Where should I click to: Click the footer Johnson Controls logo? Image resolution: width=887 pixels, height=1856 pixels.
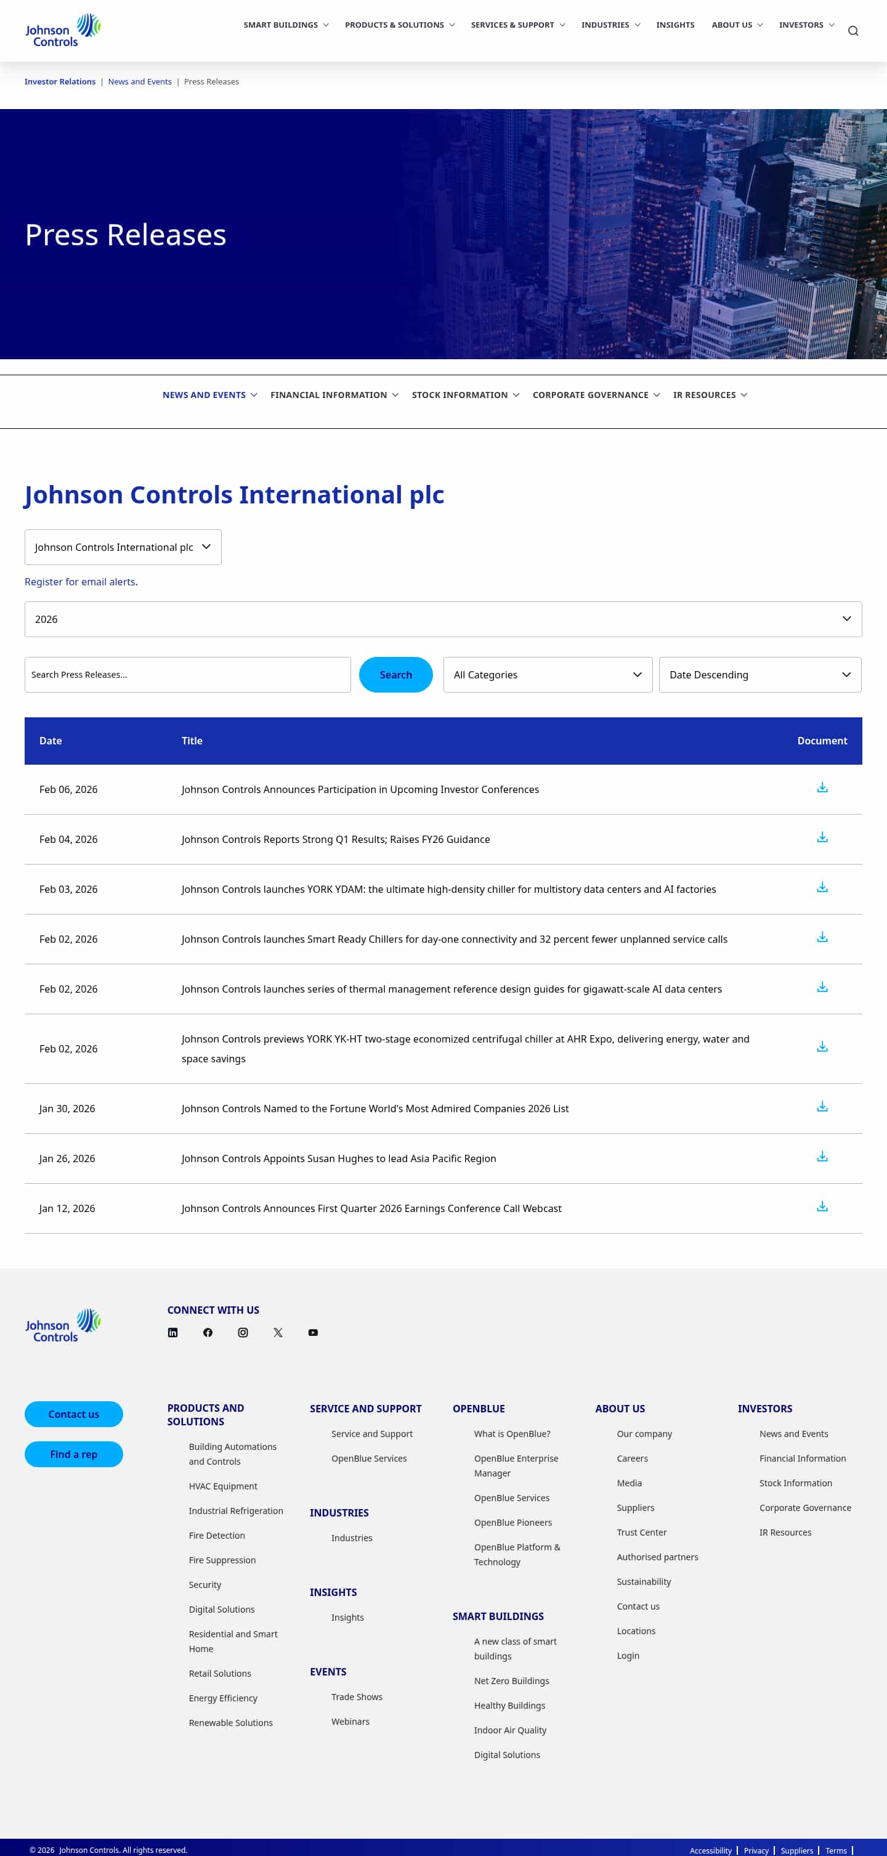click(x=63, y=1325)
